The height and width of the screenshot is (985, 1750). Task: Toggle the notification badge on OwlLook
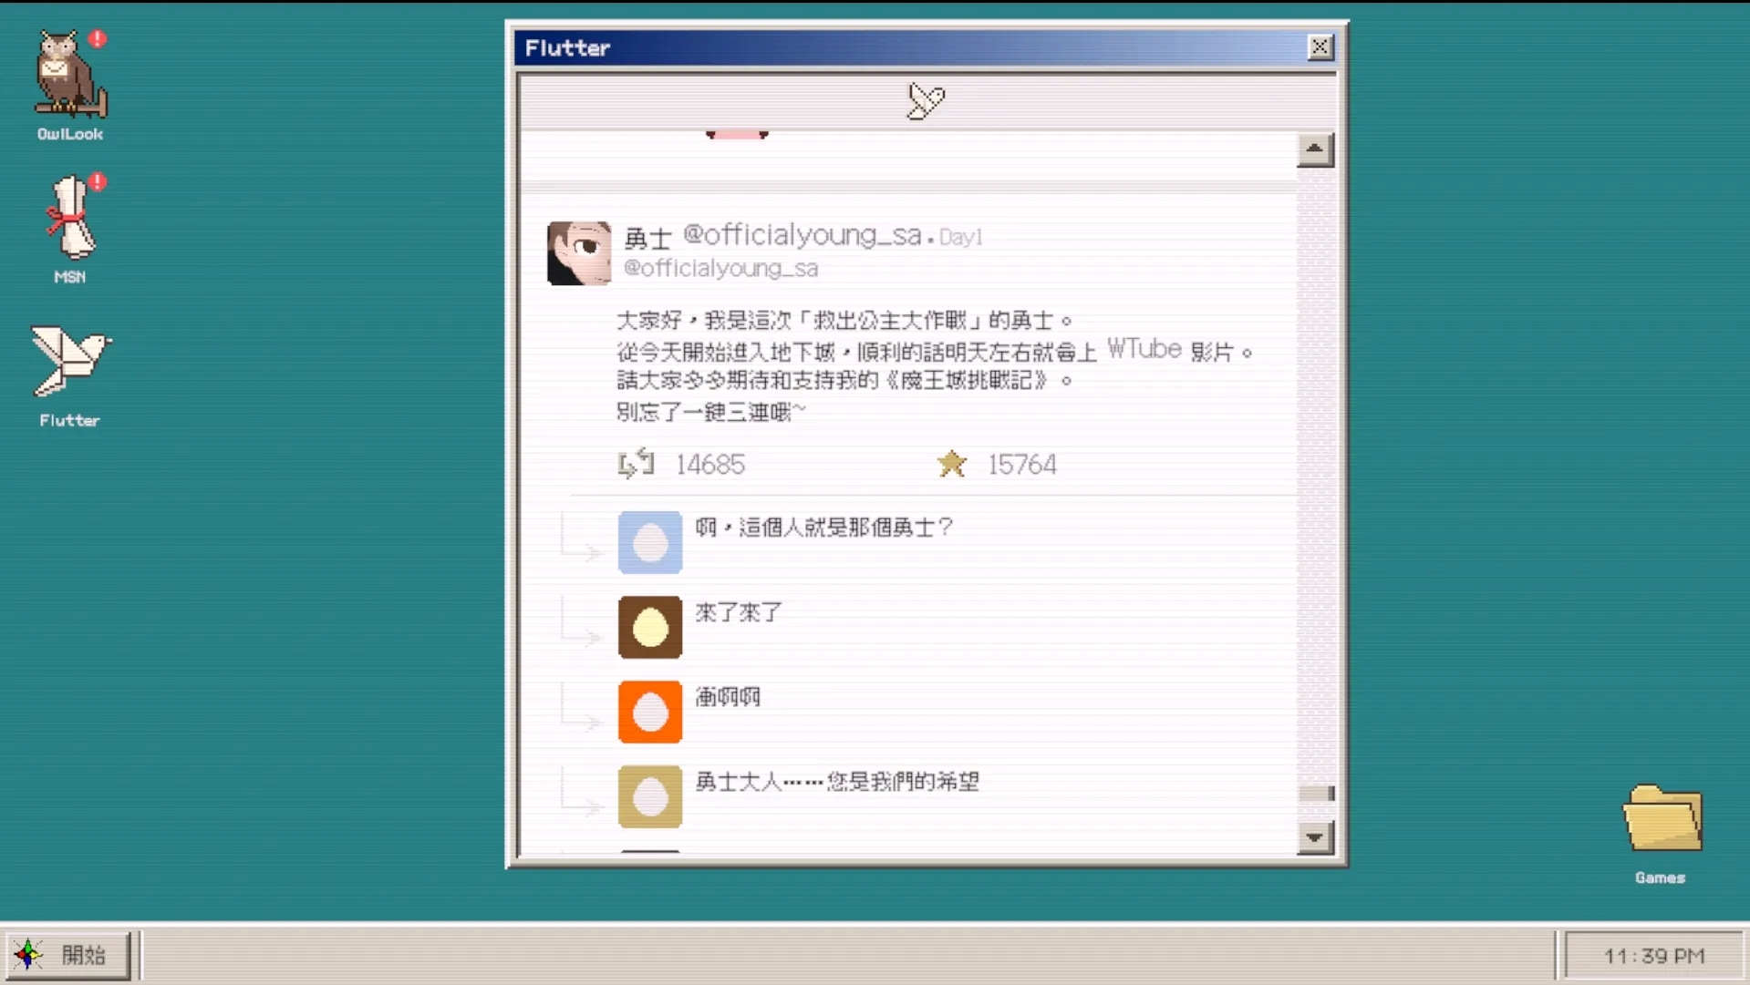[x=98, y=39]
